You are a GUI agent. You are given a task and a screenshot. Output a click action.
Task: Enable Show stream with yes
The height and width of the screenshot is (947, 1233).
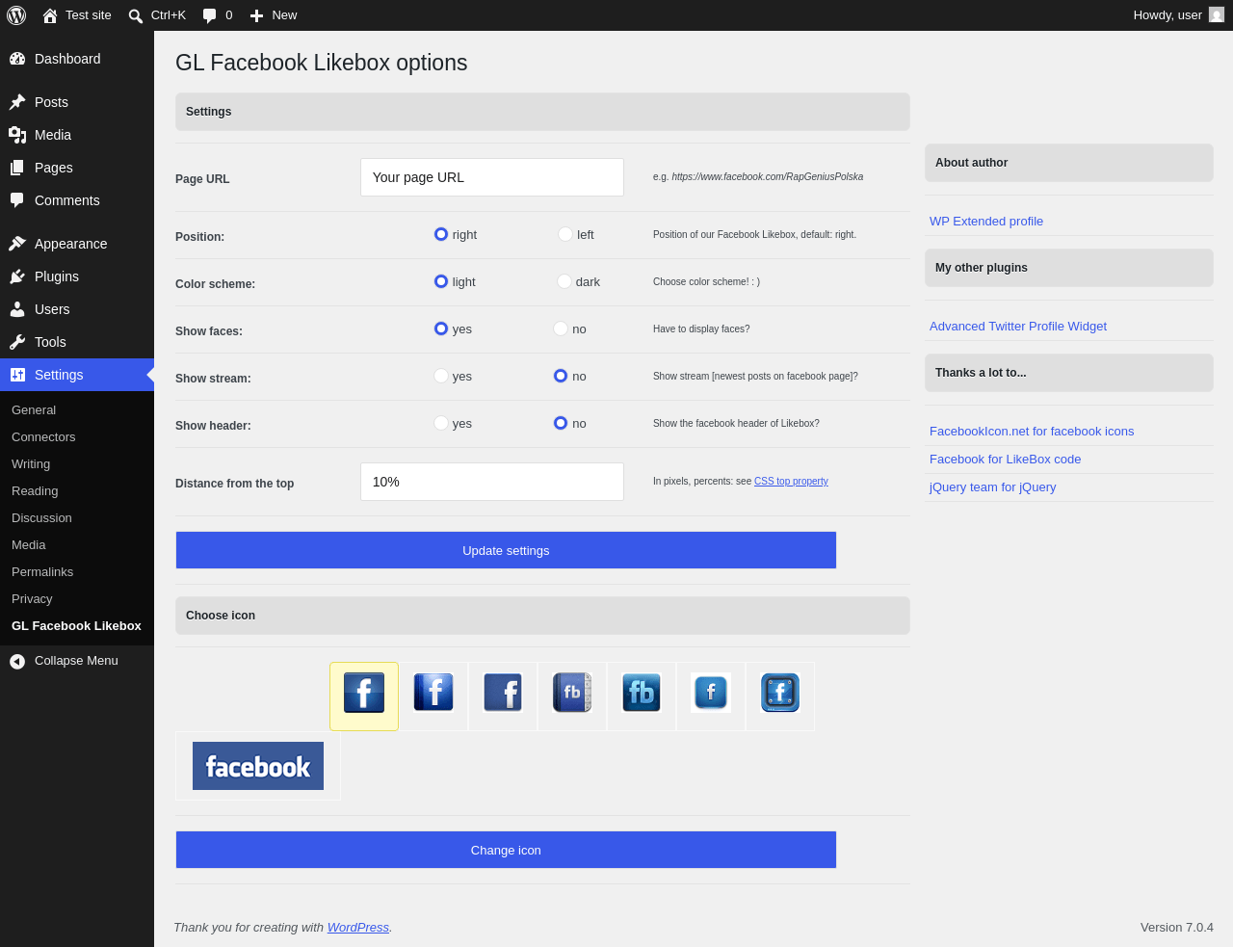click(441, 376)
